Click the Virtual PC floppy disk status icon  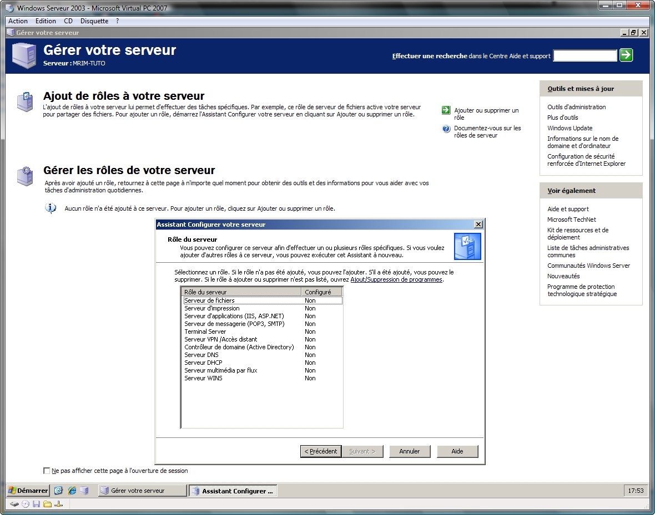tap(36, 504)
